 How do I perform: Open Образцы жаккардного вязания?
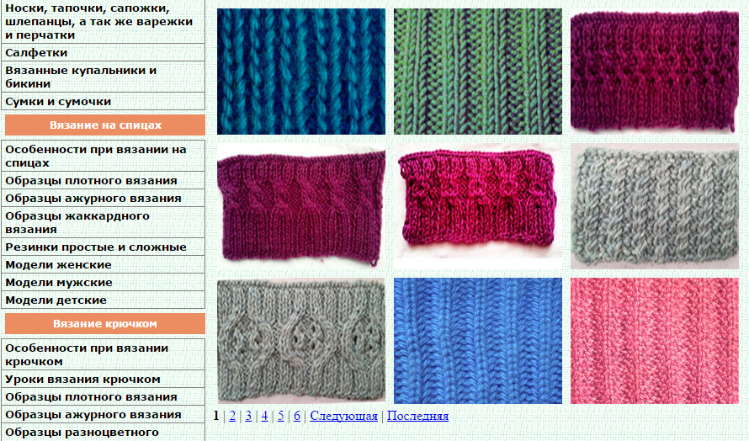pyautogui.click(x=104, y=223)
